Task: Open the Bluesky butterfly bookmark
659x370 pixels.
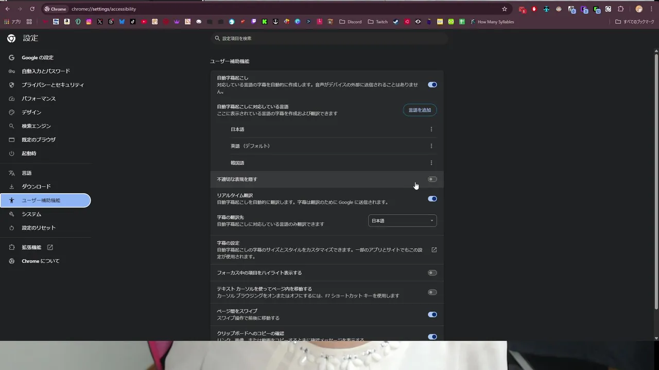Action: point(122,22)
